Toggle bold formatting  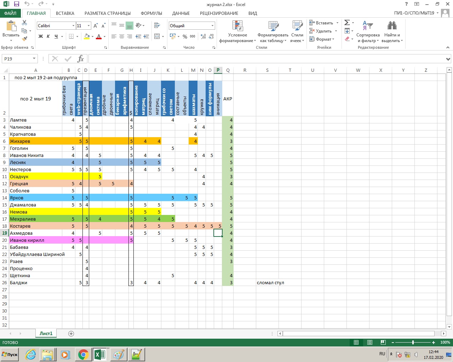tap(41, 36)
